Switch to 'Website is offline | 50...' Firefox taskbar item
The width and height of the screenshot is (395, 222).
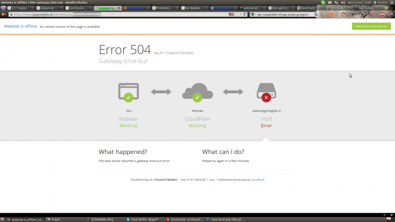(25, 220)
